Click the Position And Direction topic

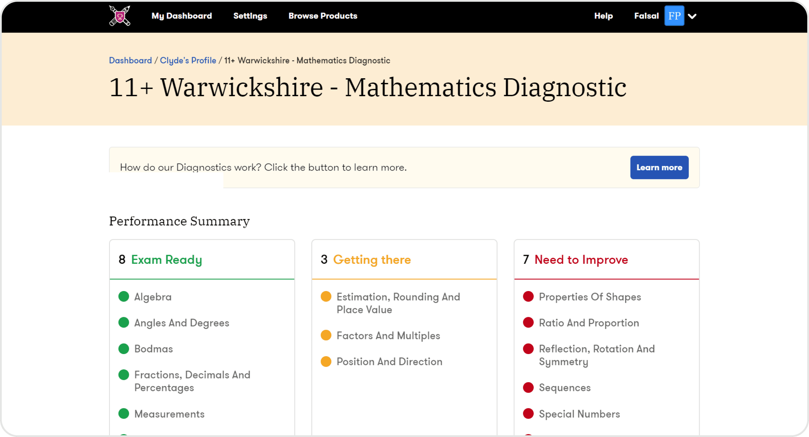pyautogui.click(x=390, y=362)
